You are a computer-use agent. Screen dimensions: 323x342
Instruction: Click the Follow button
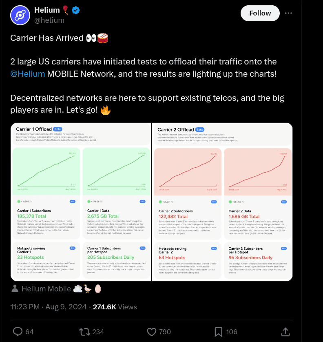pos(260,13)
